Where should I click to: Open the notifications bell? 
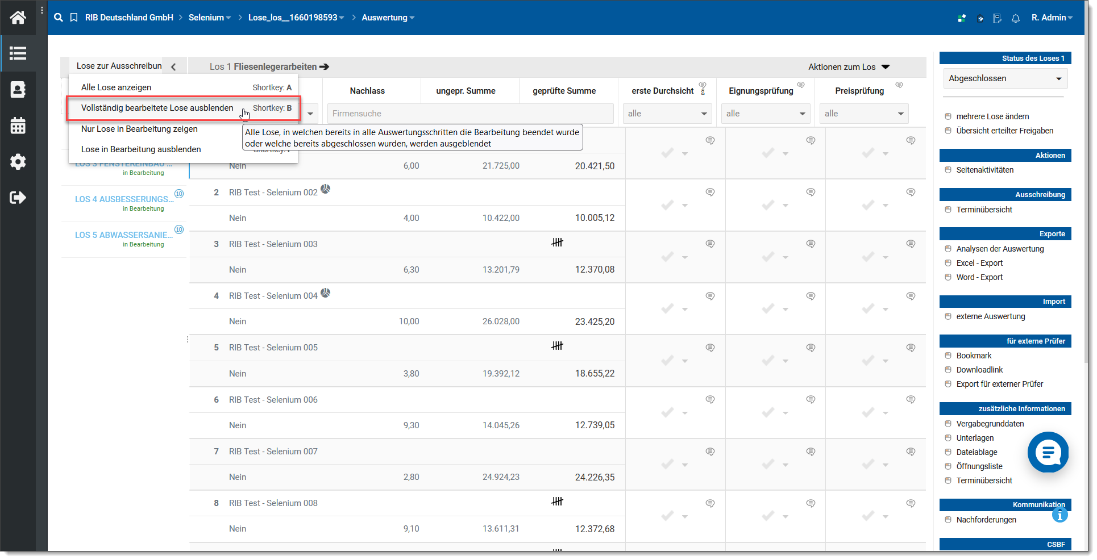coord(1016,18)
